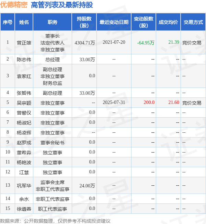This screenshot has height=224, width=206.
Task: Click the red 200.0 change value
Action: pos(149,102)
